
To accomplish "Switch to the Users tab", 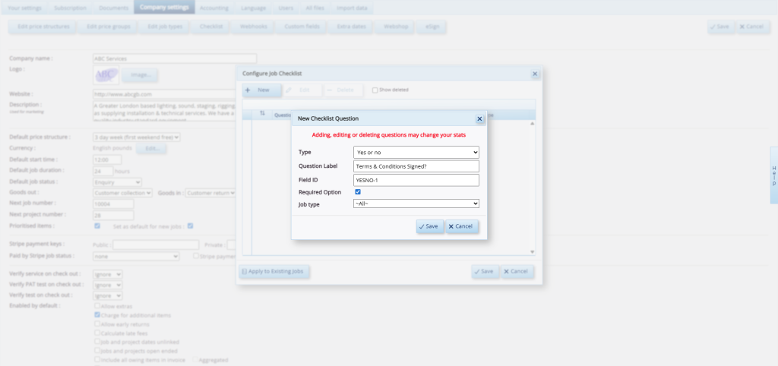I will [x=286, y=8].
